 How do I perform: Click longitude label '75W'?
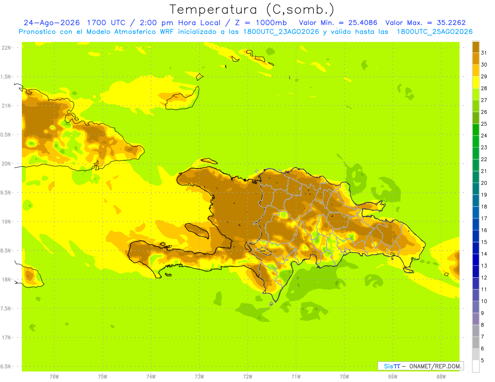point(102,377)
